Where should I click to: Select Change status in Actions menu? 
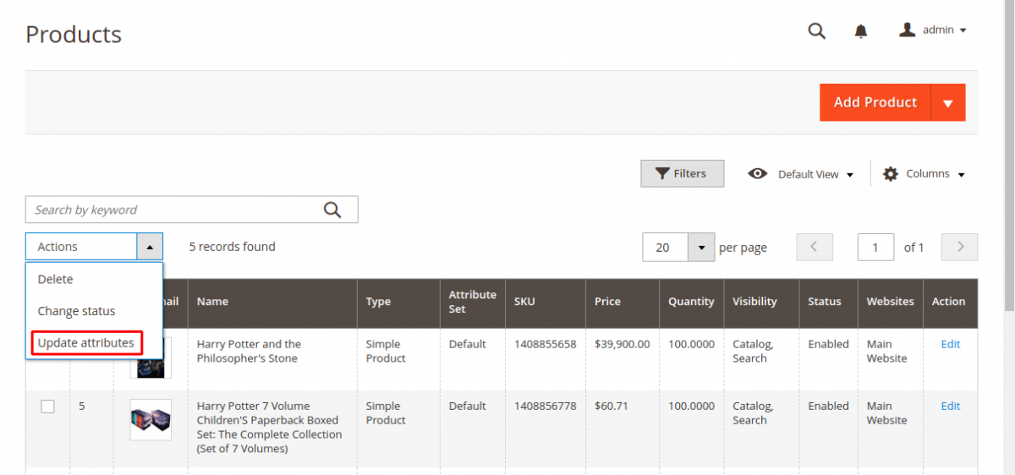pos(76,311)
